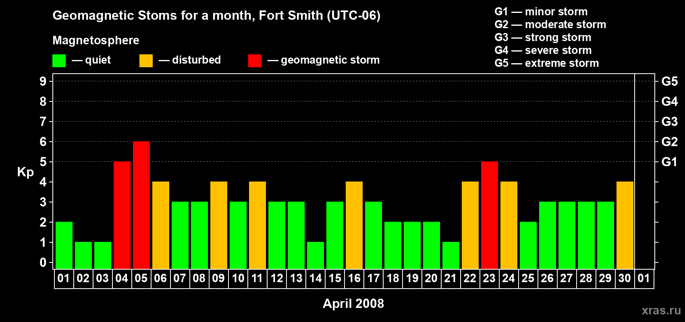Click the 'G4 — severe storm' legend line

(543, 50)
